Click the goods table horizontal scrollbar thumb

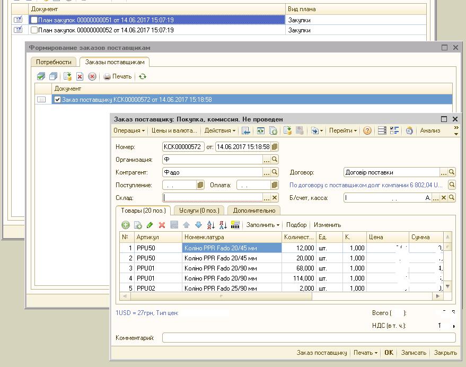click(222, 296)
